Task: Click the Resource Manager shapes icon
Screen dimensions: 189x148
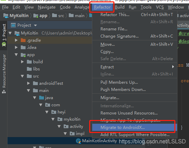Action: (x=4, y=92)
